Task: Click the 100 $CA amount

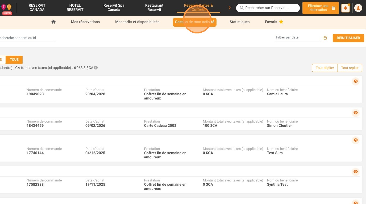Action: click(x=210, y=126)
